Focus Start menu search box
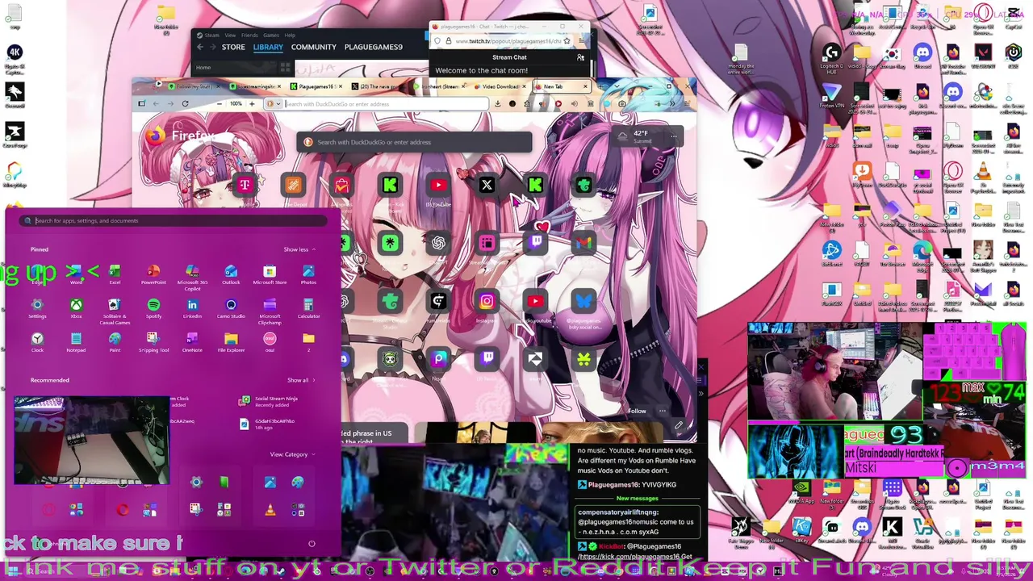This screenshot has height=581, width=1033. click(173, 220)
